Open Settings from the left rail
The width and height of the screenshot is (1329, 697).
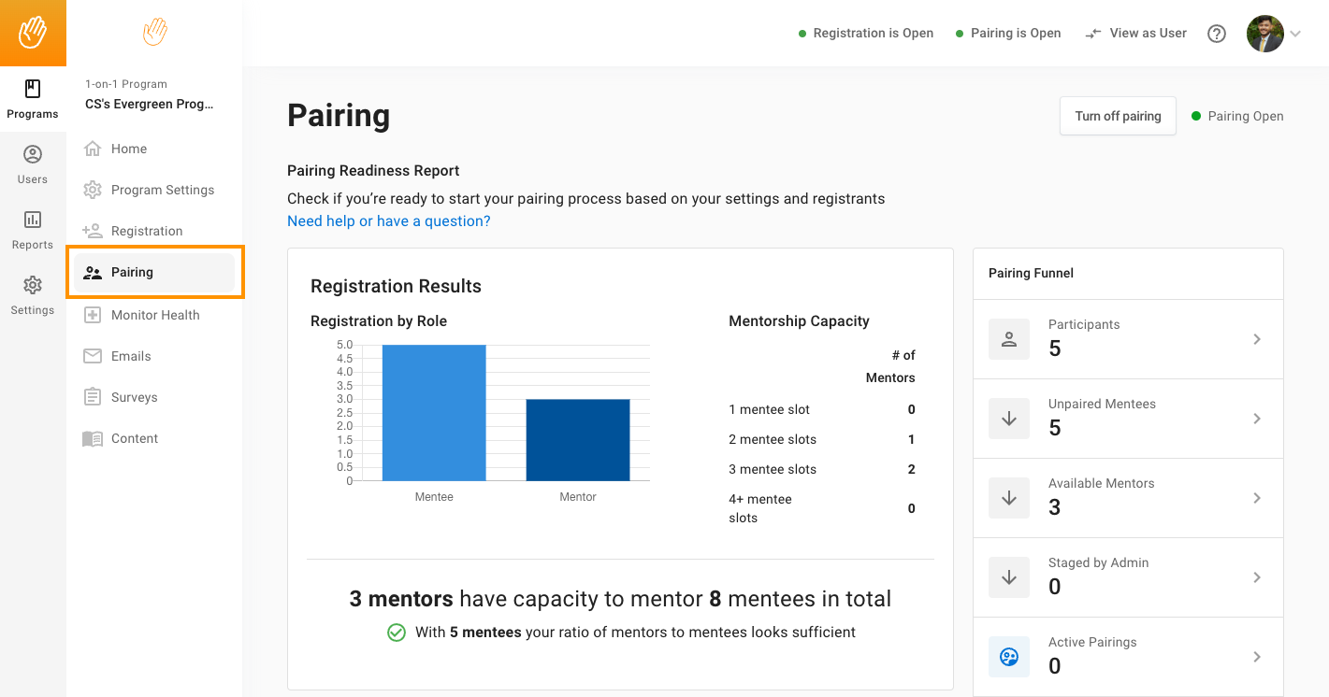coord(33,295)
